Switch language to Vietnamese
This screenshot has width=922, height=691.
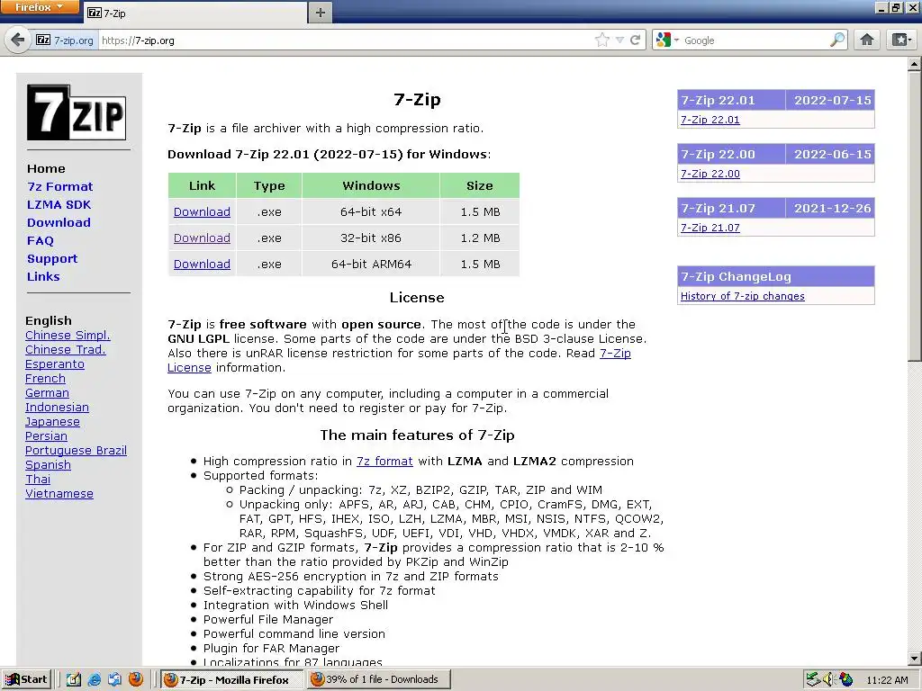pyautogui.click(x=59, y=494)
